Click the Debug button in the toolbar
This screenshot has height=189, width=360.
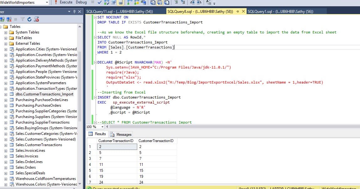click(81, 2)
